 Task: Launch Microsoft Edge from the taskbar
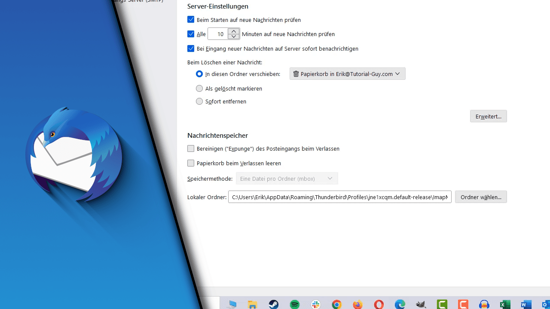click(400, 304)
